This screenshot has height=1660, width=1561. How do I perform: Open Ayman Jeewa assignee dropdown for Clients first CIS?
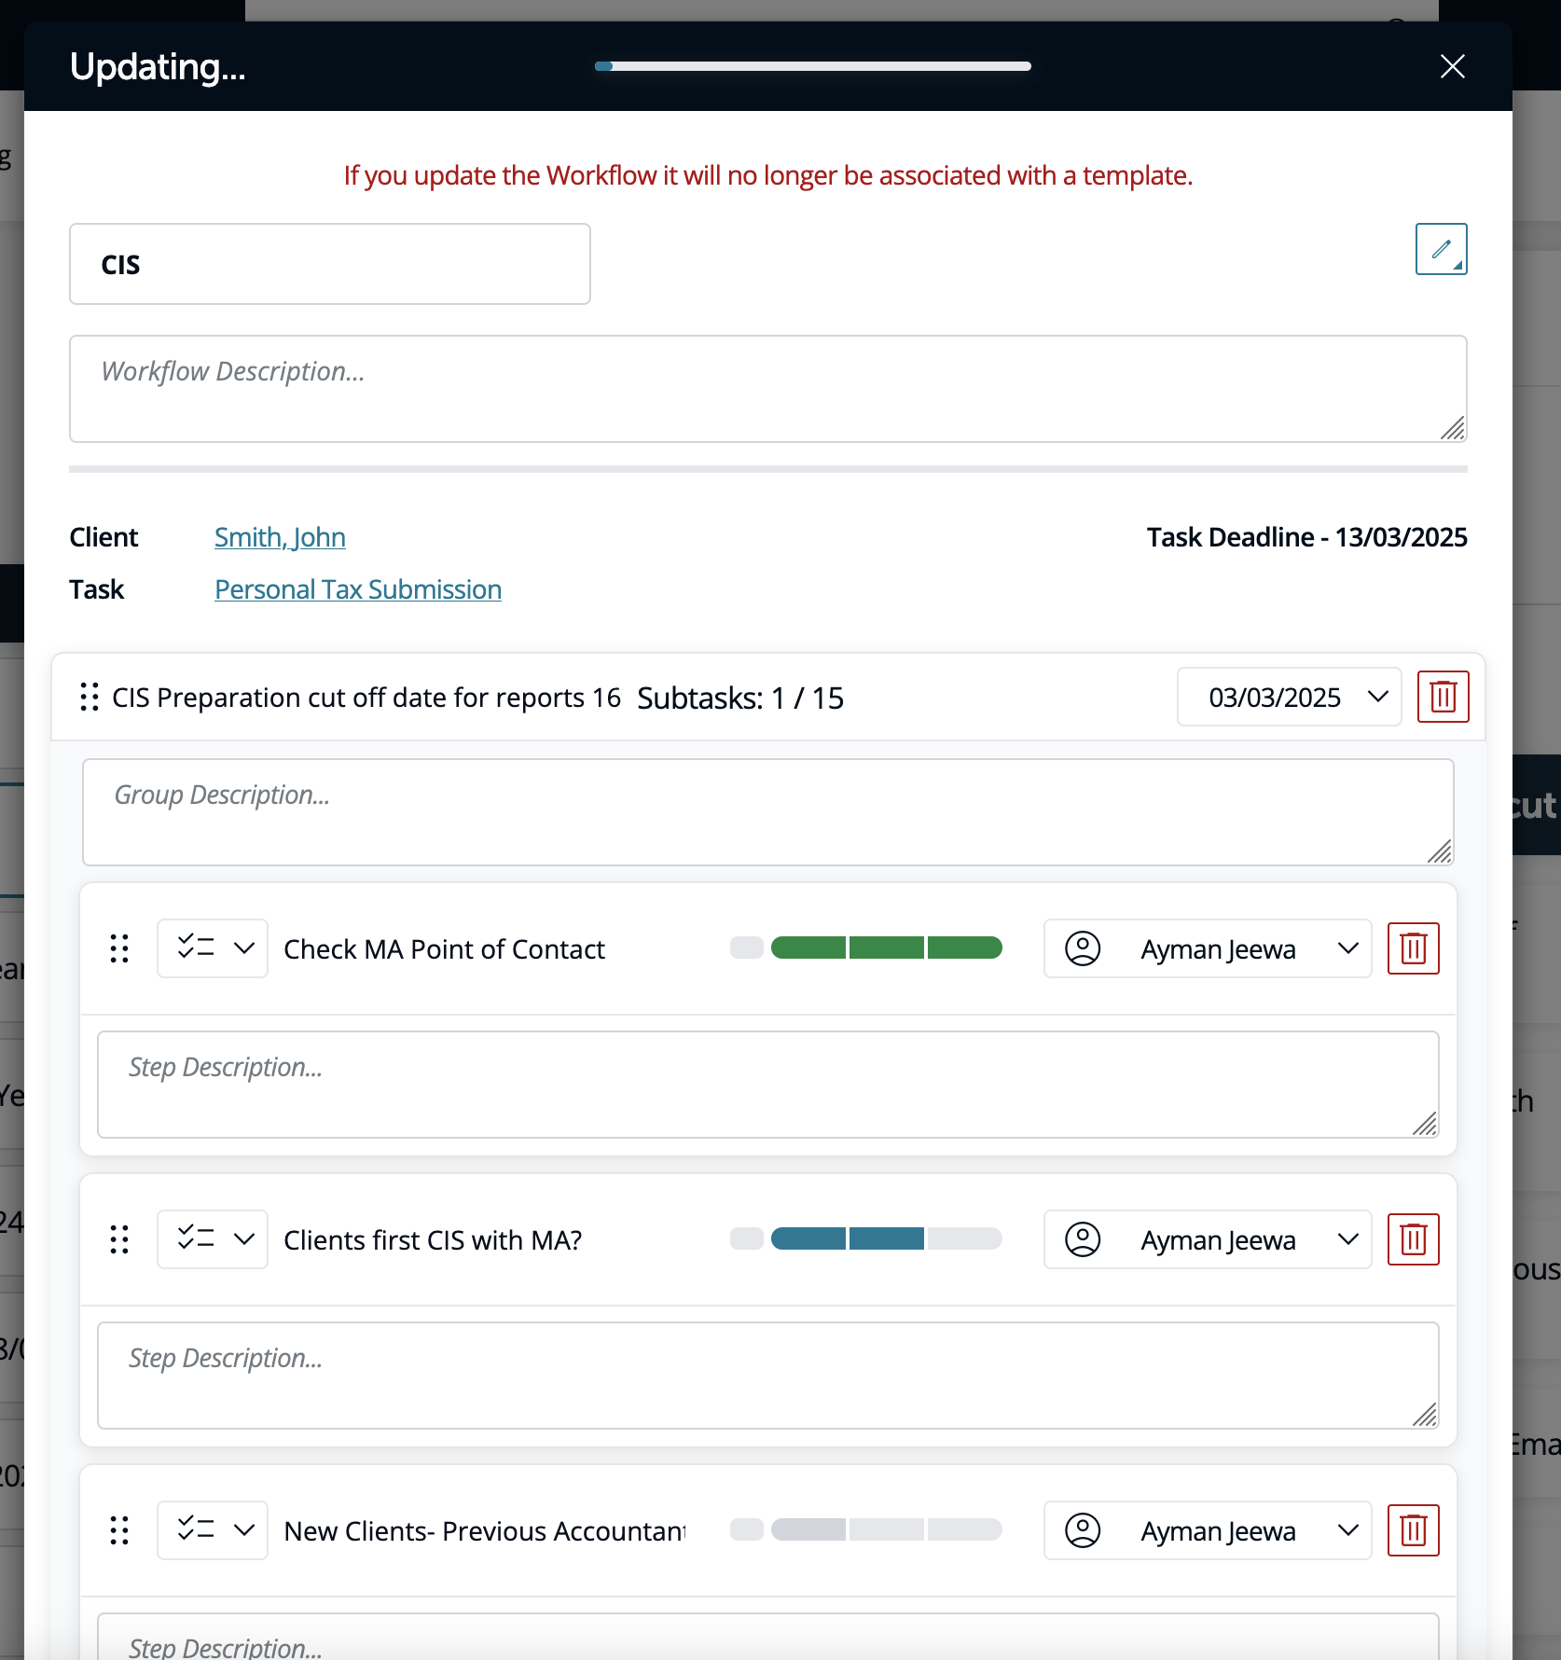pos(1208,1239)
